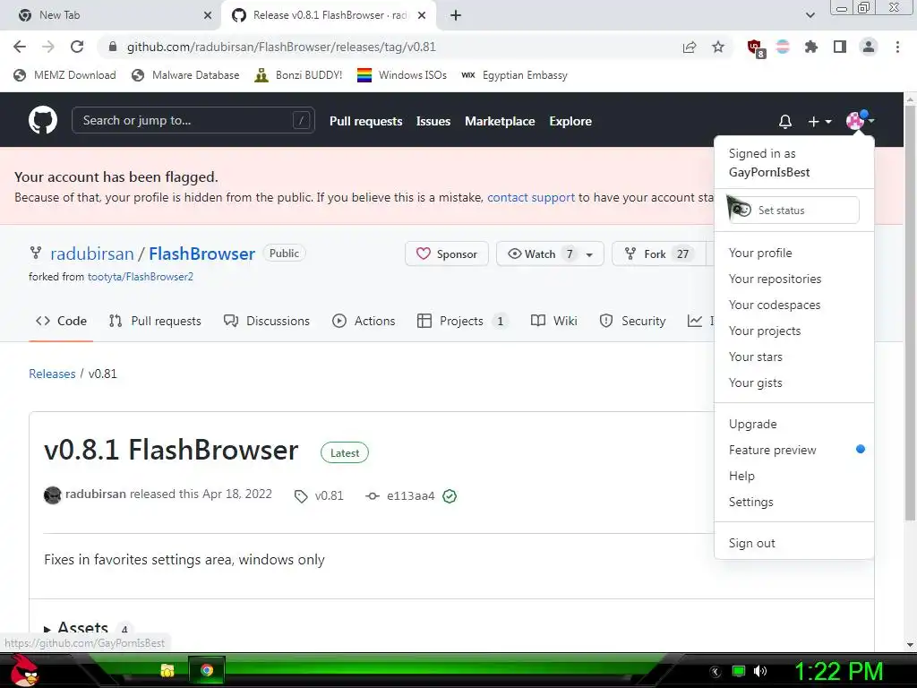Open a new browser tab with plus
This screenshot has width=917, height=688.
tap(456, 15)
